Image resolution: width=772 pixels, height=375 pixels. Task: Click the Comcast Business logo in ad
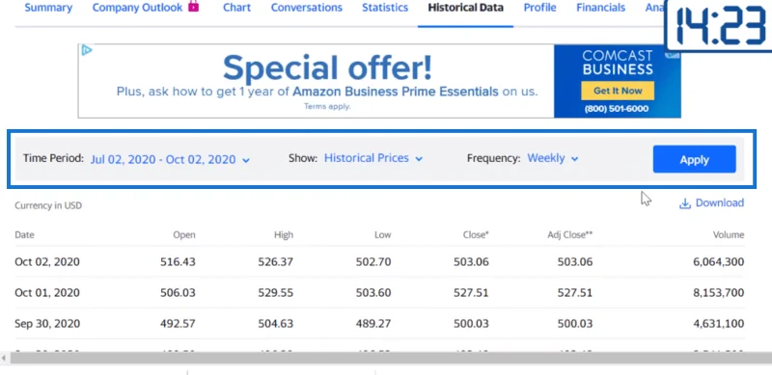pos(618,62)
